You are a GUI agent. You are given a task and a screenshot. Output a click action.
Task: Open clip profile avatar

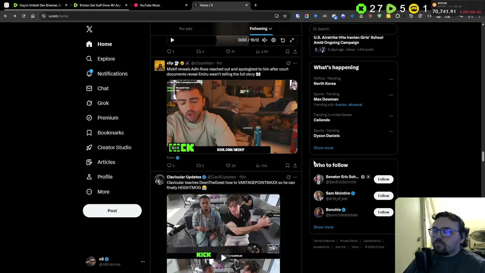(x=160, y=66)
